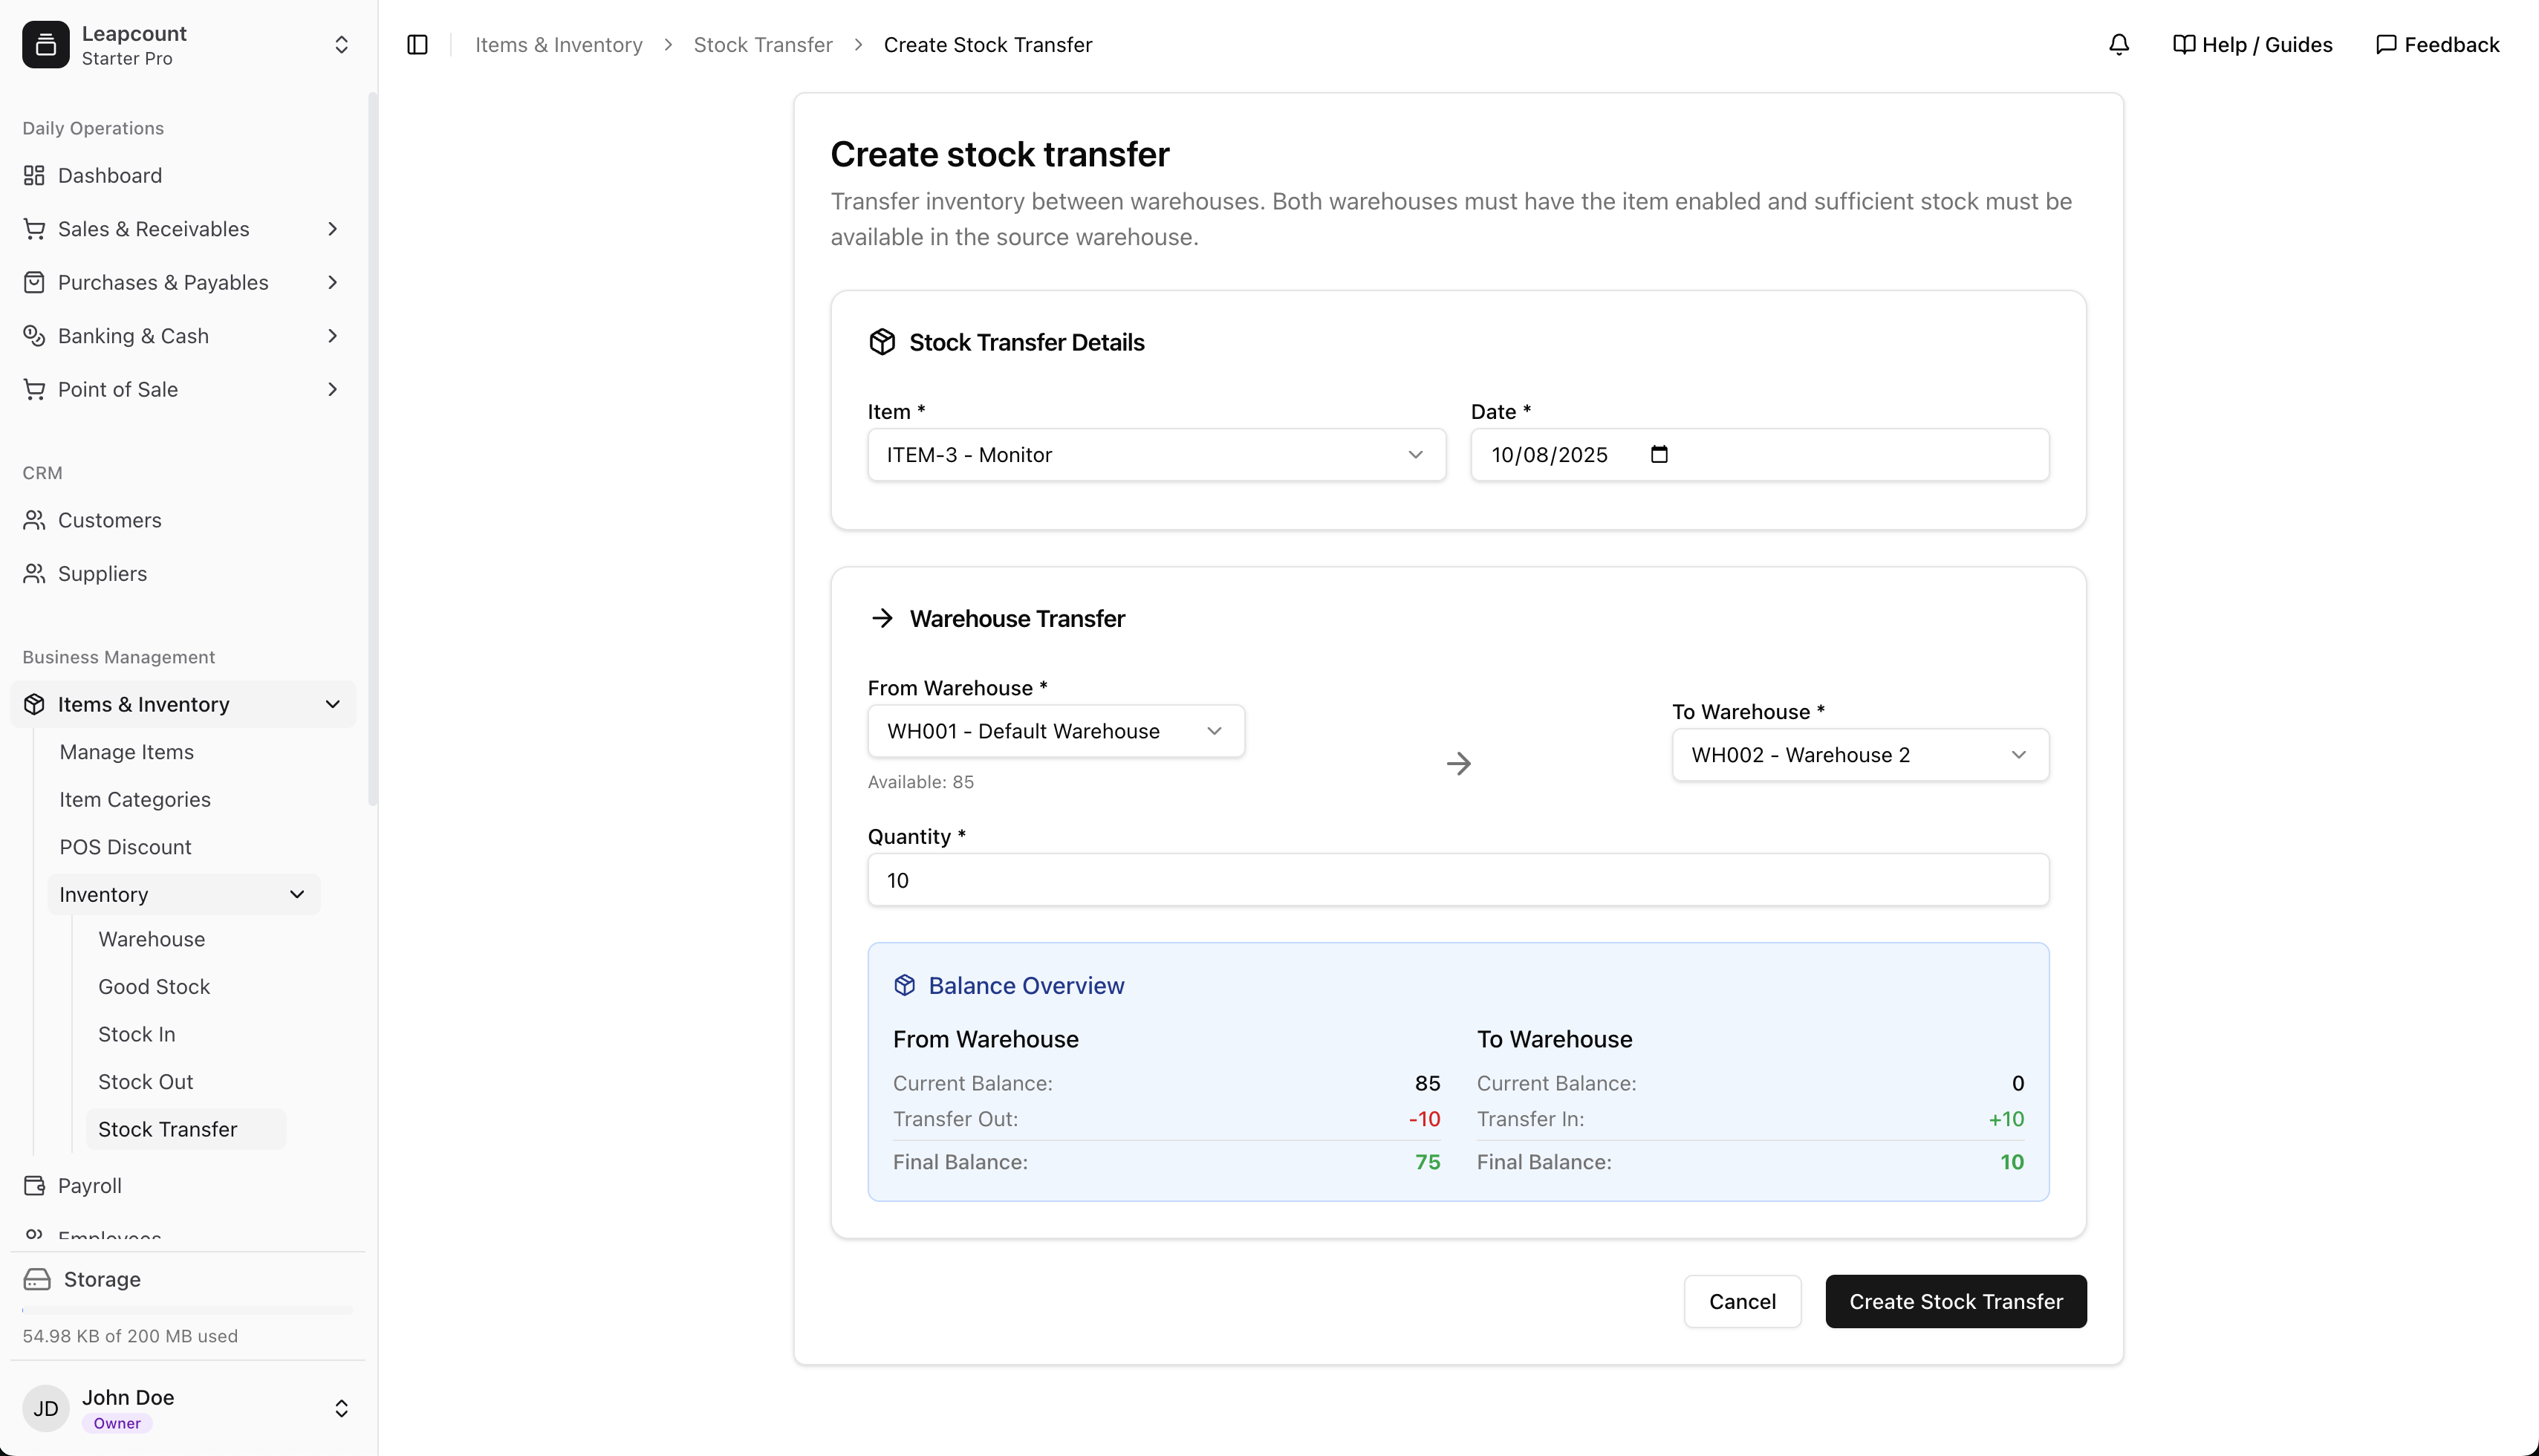
Task: Collapse the Inventory submenu
Action: click(297, 894)
